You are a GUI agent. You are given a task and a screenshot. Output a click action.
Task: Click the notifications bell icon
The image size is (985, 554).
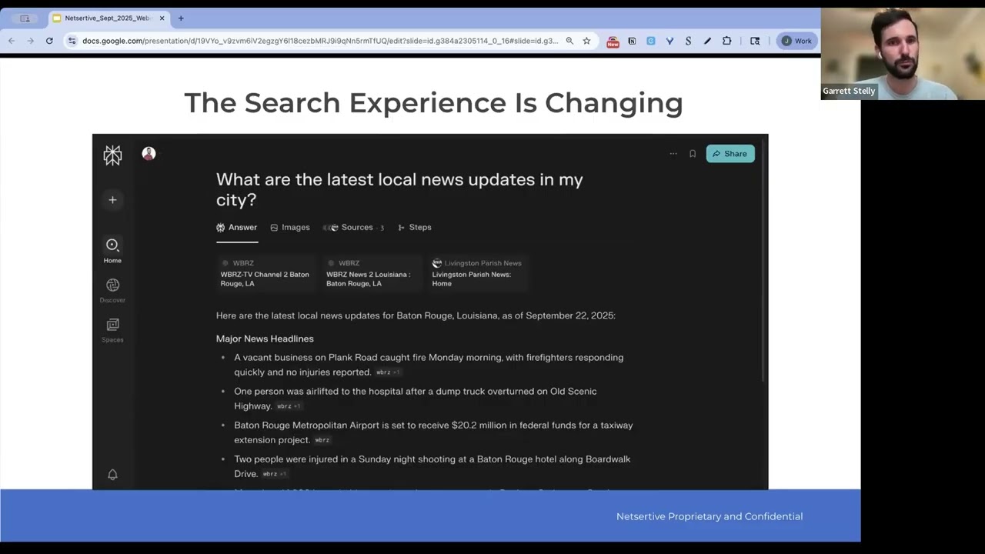(112, 475)
